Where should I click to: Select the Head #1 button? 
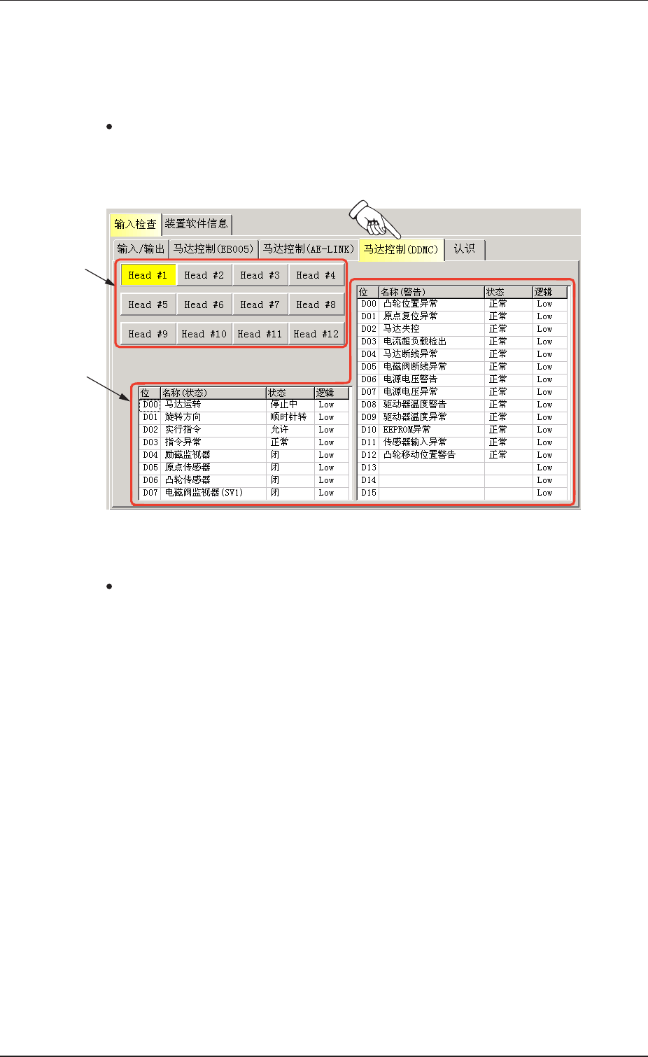coord(148,275)
